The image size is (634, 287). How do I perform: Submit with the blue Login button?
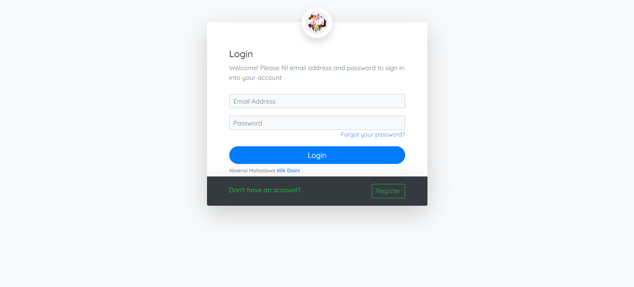317,155
